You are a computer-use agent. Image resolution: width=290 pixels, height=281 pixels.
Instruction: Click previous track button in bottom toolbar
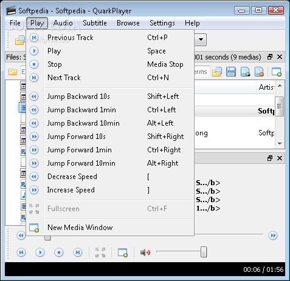click(21, 252)
